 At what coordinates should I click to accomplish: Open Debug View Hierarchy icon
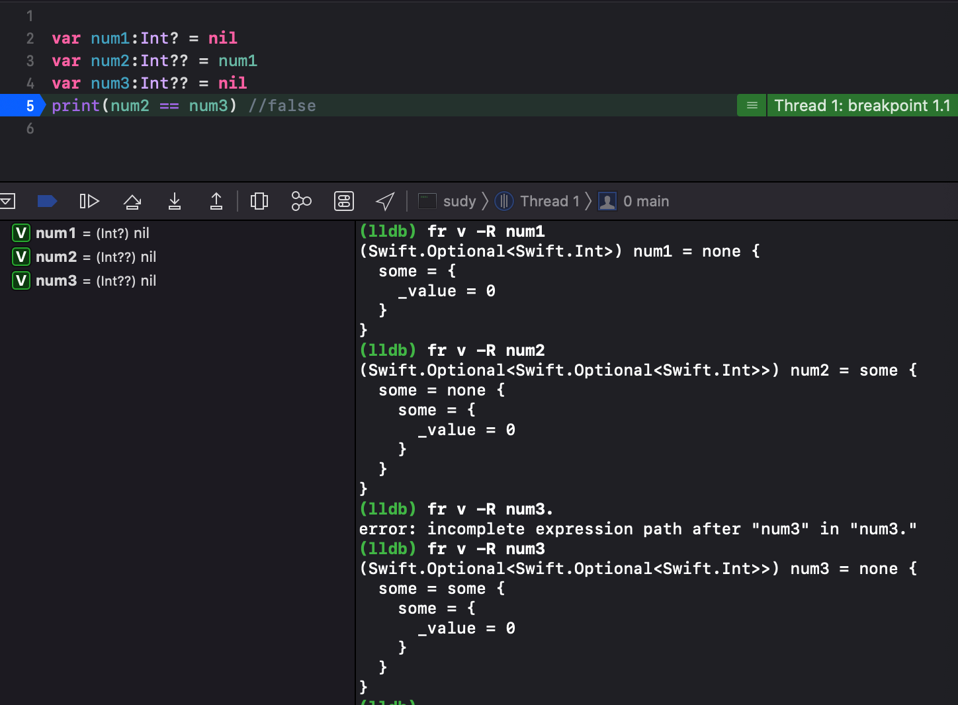tap(259, 201)
